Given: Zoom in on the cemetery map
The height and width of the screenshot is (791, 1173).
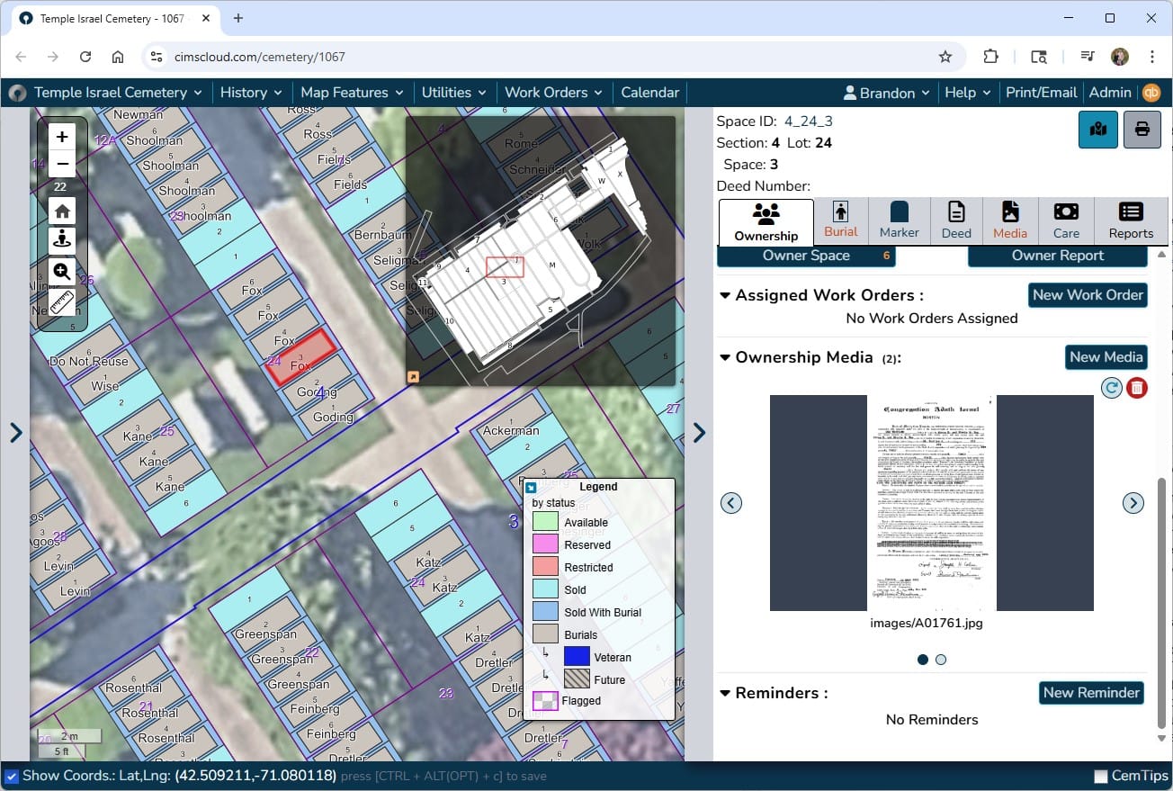Looking at the screenshot, I should (x=62, y=137).
